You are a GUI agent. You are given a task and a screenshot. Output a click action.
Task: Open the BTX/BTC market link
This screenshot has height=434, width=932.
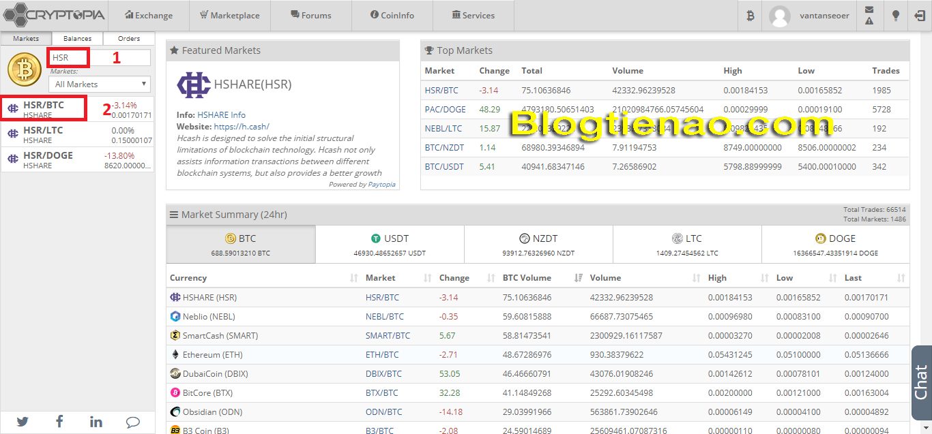tap(382, 392)
